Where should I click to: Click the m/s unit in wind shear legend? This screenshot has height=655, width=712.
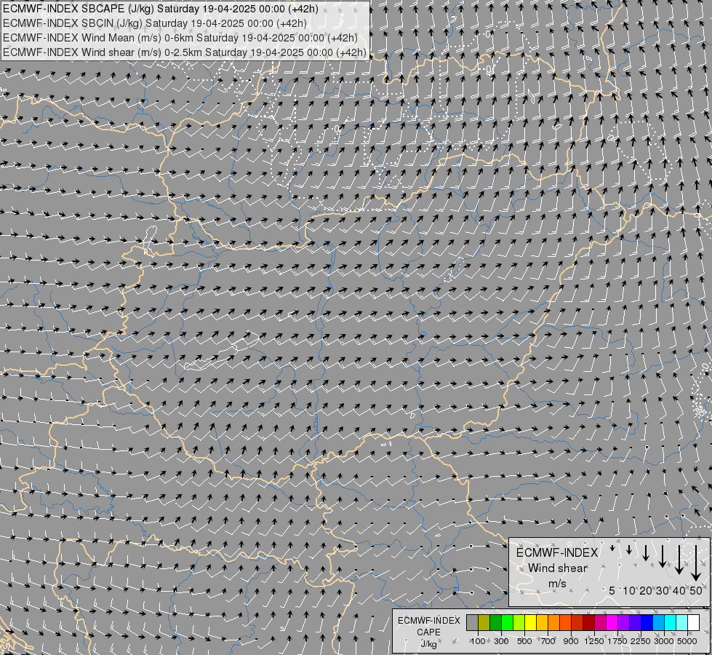[557, 584]
